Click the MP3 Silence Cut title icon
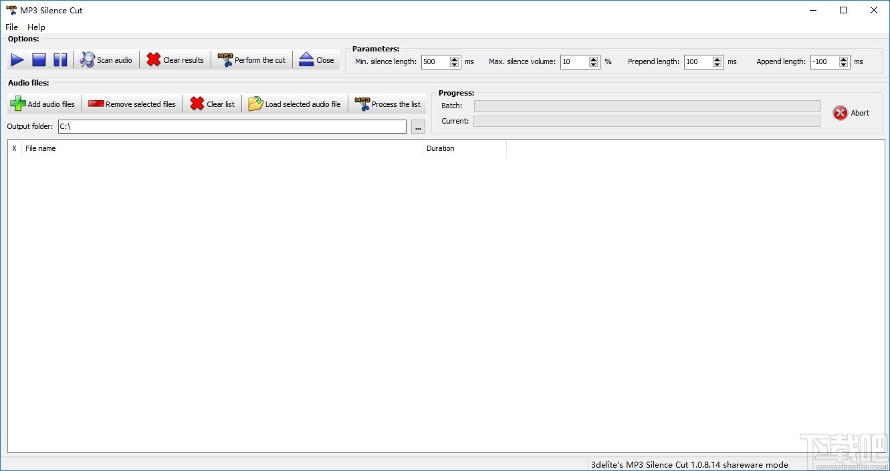The width and height of the screenshot is (890, 471). 11,10
